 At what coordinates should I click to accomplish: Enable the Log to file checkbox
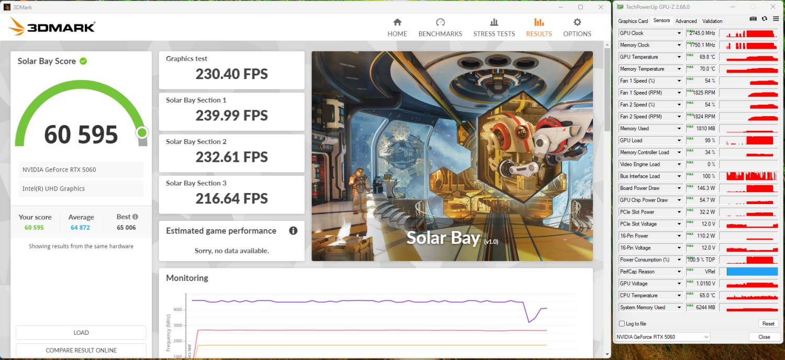tap(622, 324)
